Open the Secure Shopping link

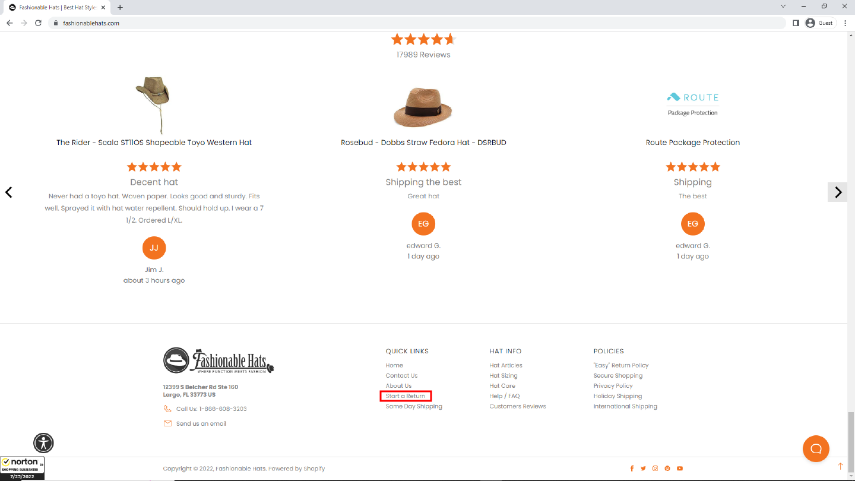pyautogui.click(x=618, y=375)
